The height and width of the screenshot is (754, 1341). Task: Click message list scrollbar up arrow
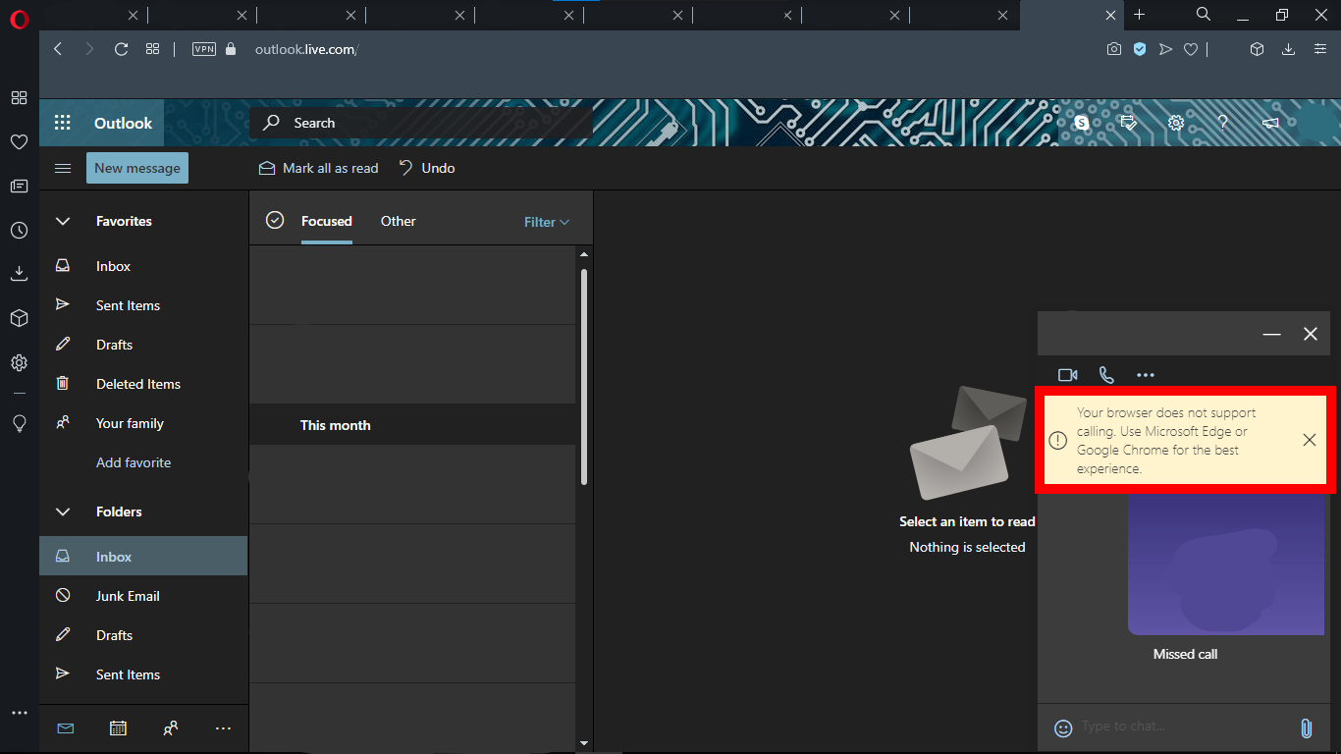coord(584,255)
